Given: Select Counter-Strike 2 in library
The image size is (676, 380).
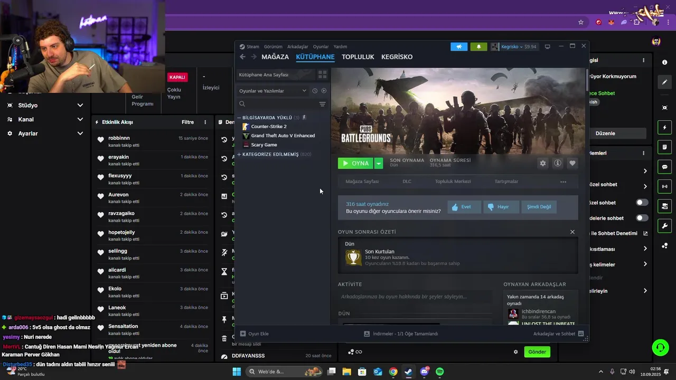Looking at the screenshot, I should 268,127.
